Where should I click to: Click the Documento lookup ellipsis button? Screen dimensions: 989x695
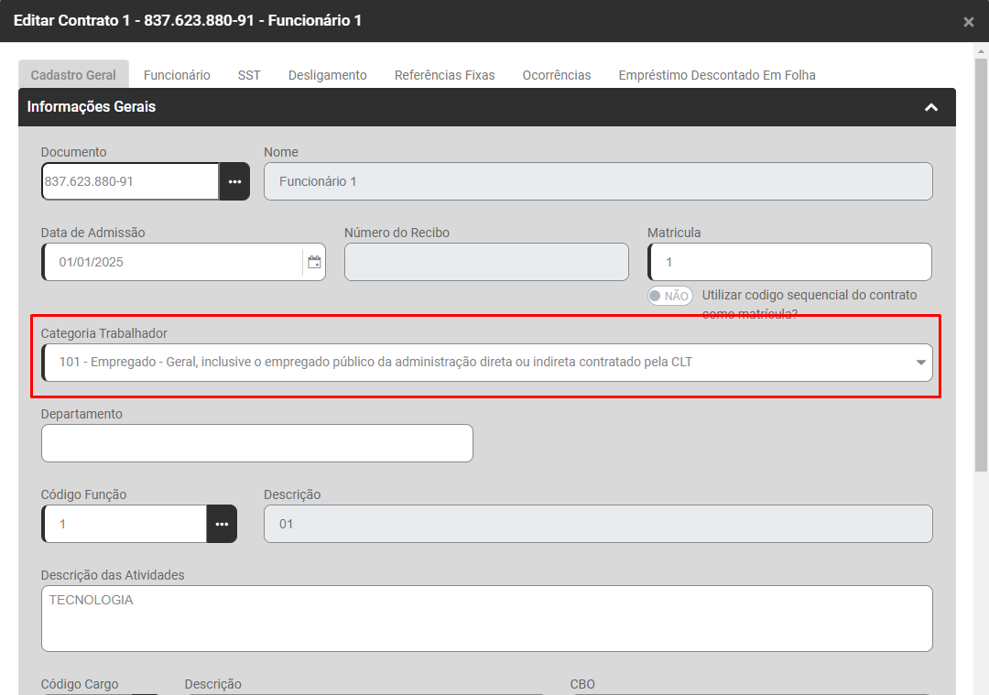(x=234, y=181)
